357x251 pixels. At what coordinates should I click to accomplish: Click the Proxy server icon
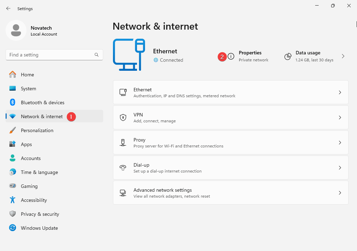pos(123,143)
